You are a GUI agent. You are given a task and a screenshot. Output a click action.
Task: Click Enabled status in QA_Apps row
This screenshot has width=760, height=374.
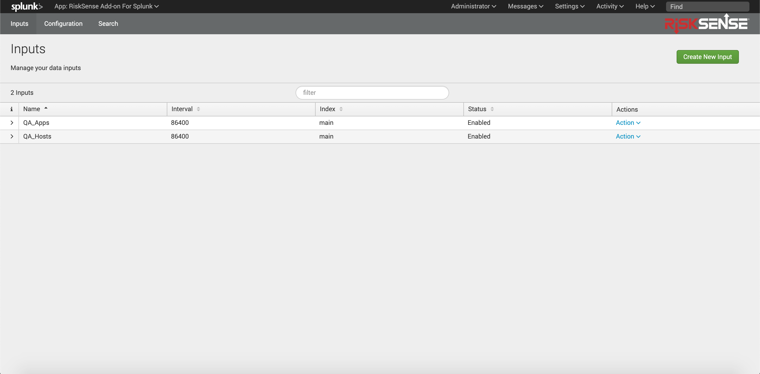point(479,123)
